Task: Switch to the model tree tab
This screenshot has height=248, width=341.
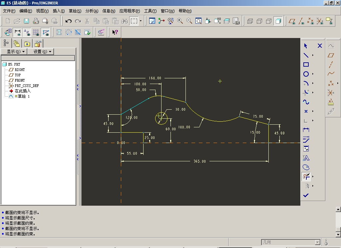Action: point(6,43)
